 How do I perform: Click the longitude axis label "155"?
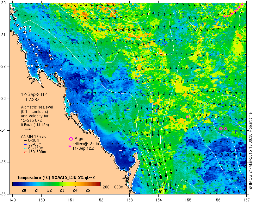pos(188,200)
